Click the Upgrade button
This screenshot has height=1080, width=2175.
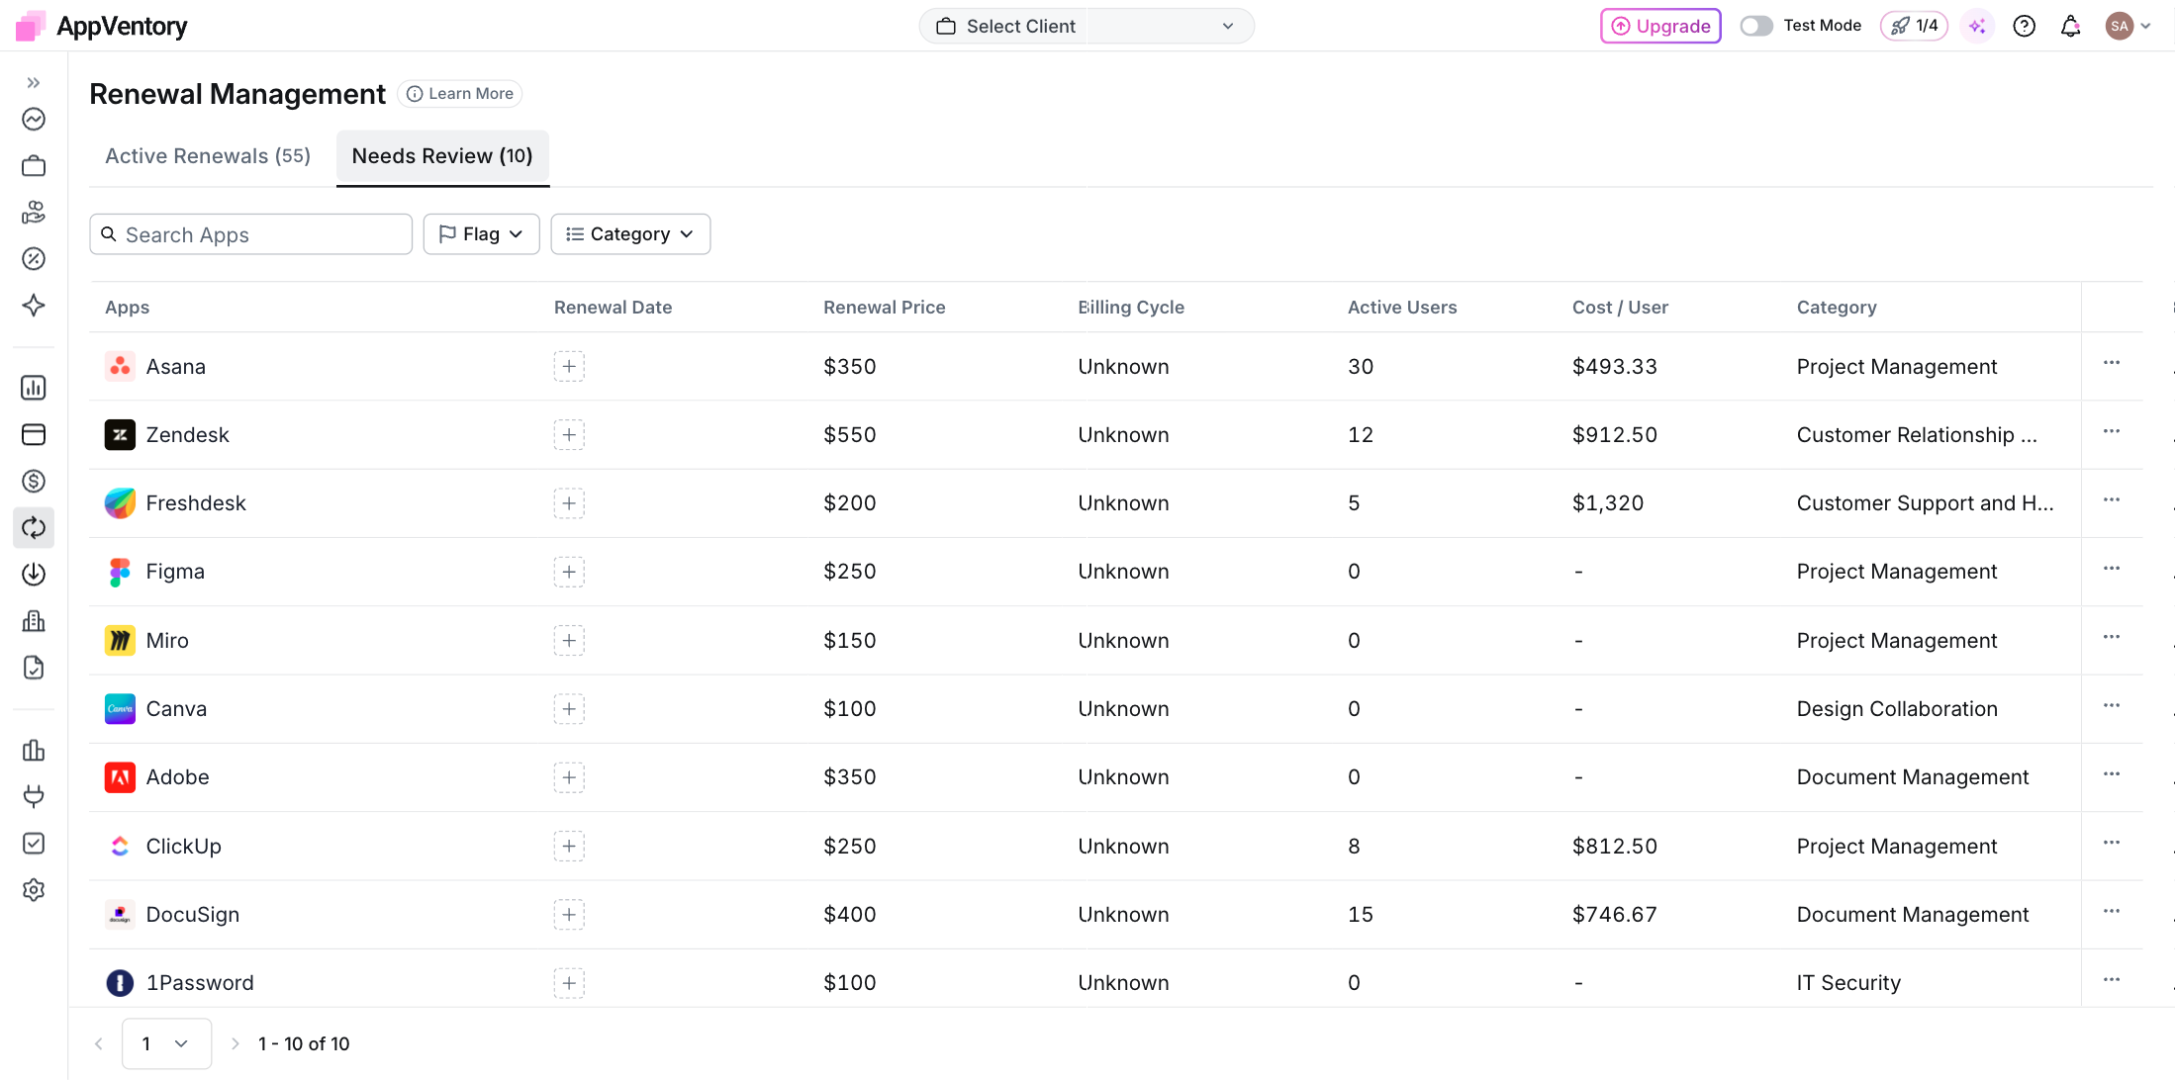point(1660,26)
